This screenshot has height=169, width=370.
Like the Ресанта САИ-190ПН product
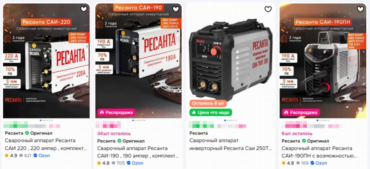(360, 9)
